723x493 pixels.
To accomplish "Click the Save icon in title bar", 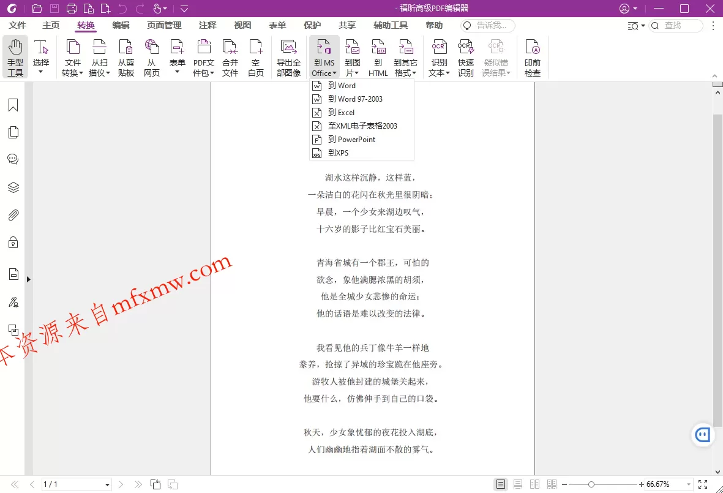I will coord(54,9).
